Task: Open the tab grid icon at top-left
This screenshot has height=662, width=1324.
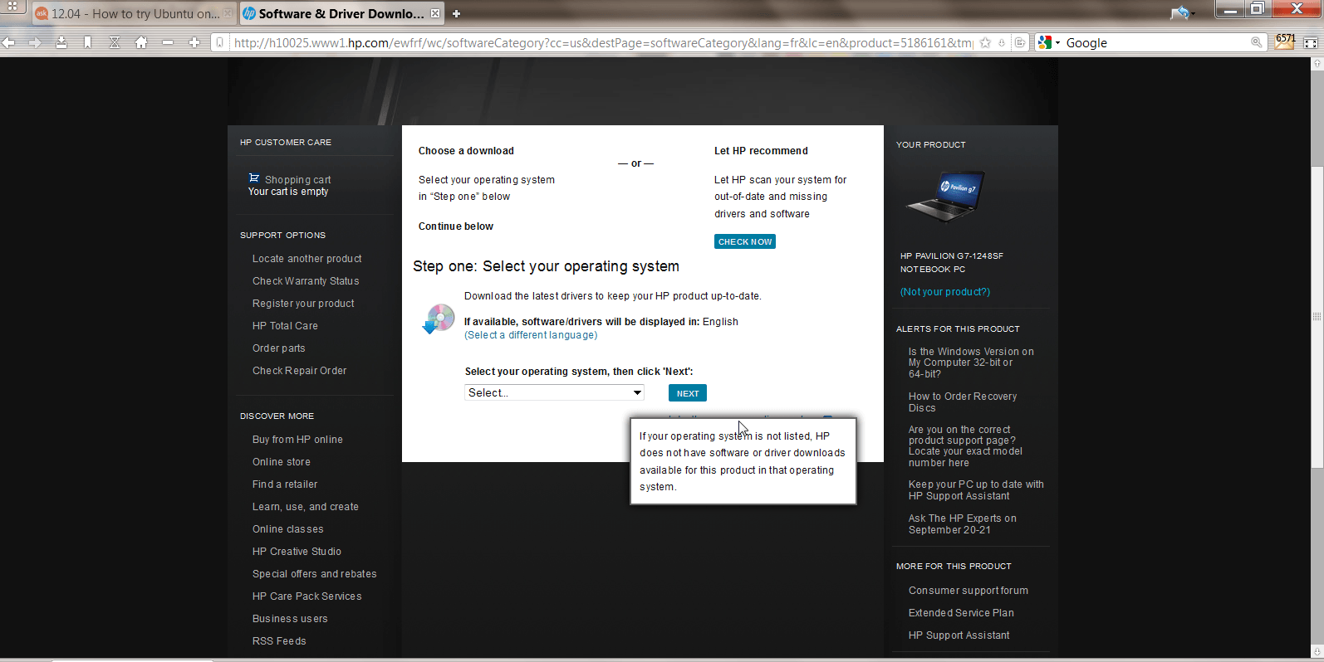Action: point(12,6)
